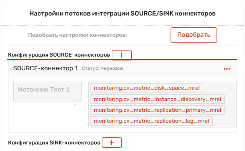This screenshot has height=151, width=245.
Task: Open three-dots menu of SOURCE-коннектор 1
Action: (227, 69)
